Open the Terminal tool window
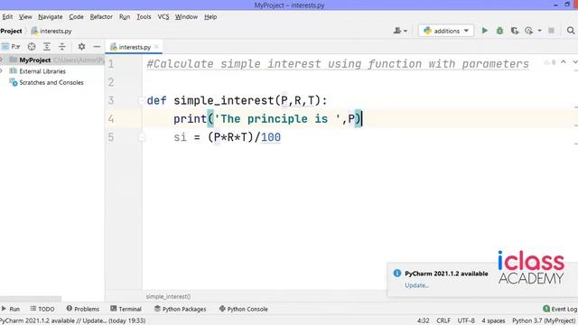Image resolution: width=578 pixels, height=325 pixels. click(126, 309)
